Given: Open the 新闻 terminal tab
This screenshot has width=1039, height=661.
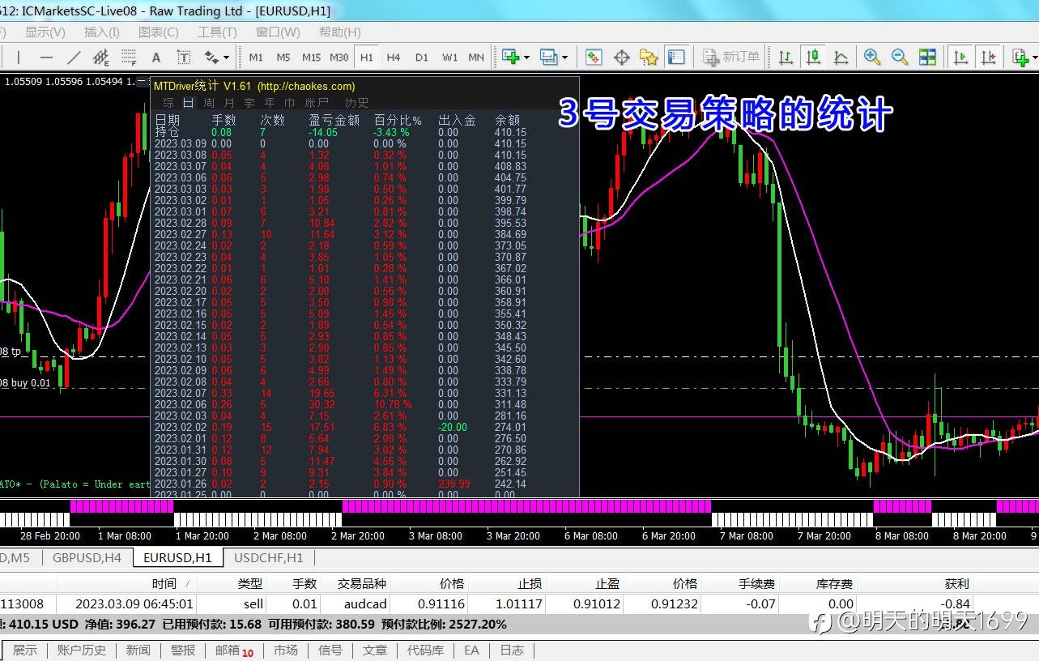Looking at the screenshot, I should pos(138,650).
